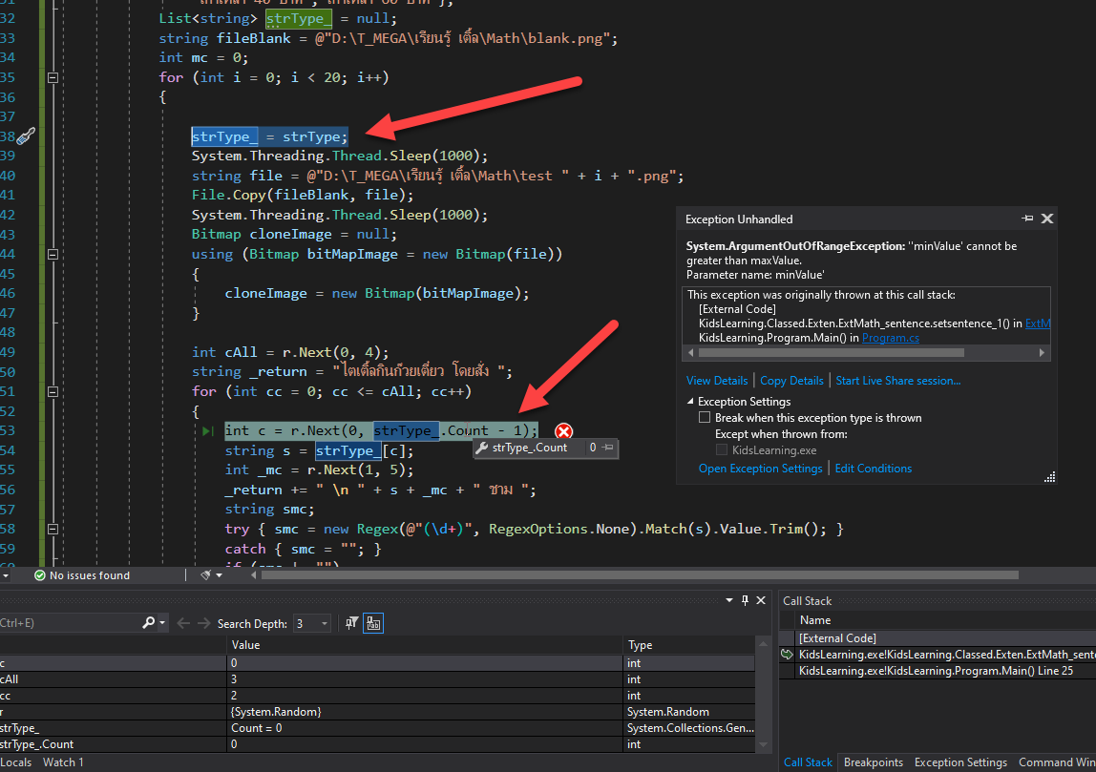This screenshot has height=772, width=1096.
Task: Collapse the using block on line 44
Action: tap(53, 254)
